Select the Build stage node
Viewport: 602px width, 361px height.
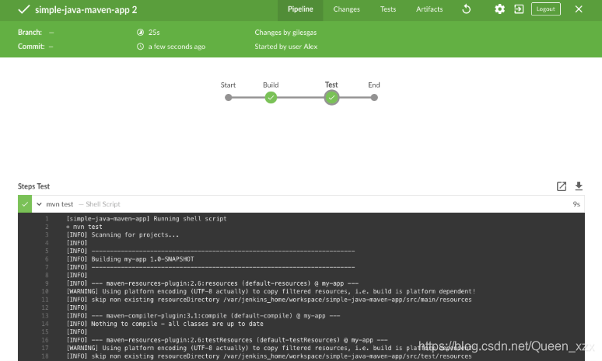click(x=271, y=98)
